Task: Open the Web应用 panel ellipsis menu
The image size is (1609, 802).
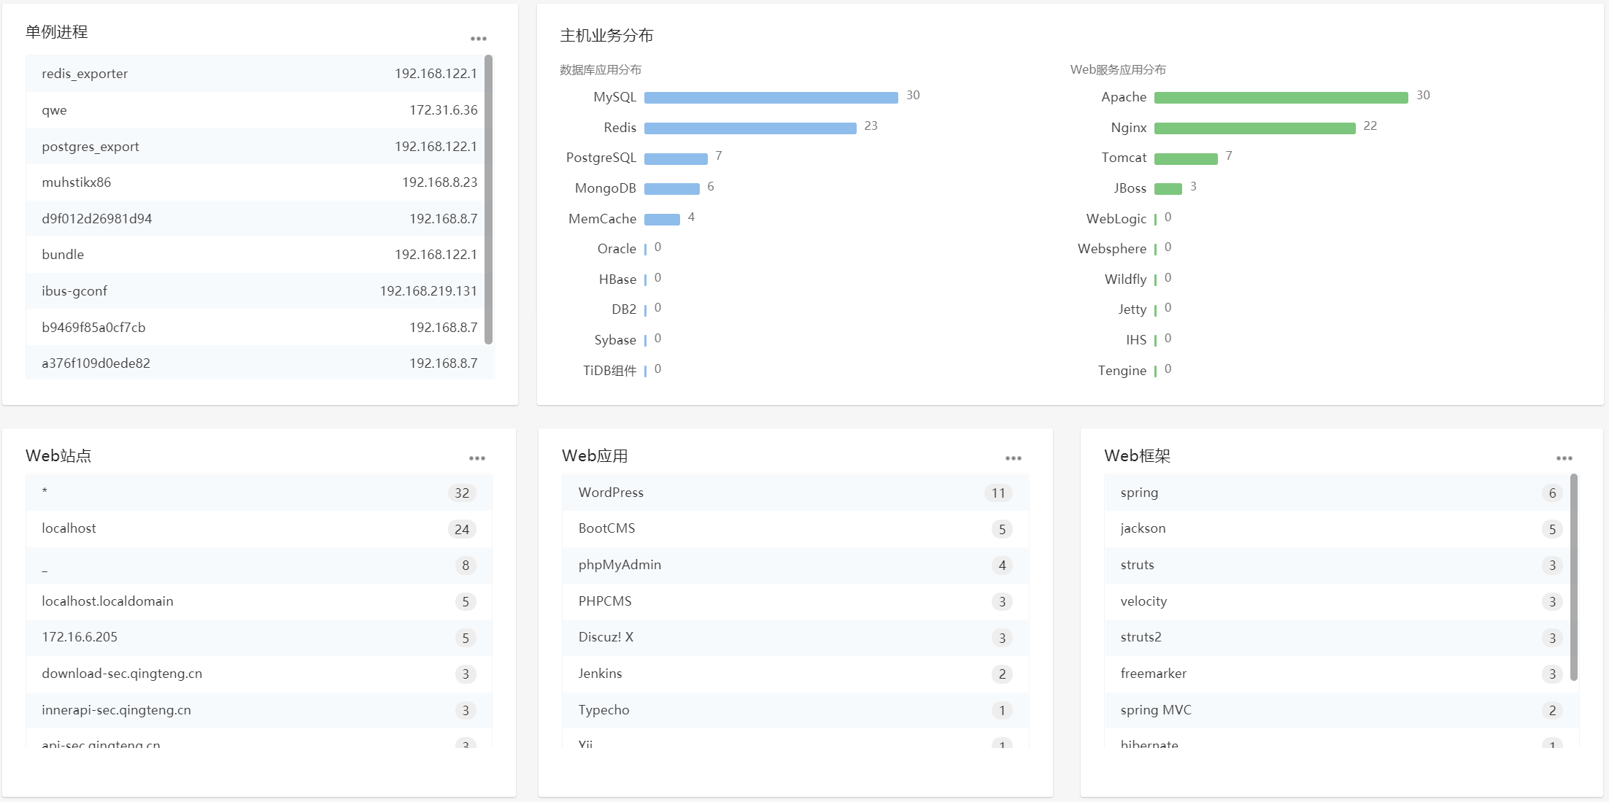Action: click(x=1013, y=458)
